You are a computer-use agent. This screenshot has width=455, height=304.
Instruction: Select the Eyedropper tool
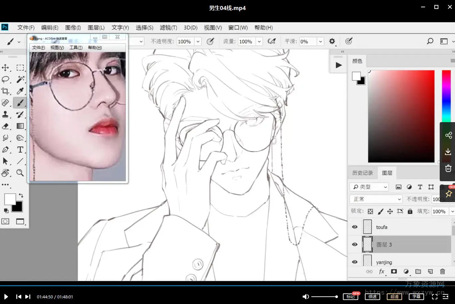coord(20,91)
